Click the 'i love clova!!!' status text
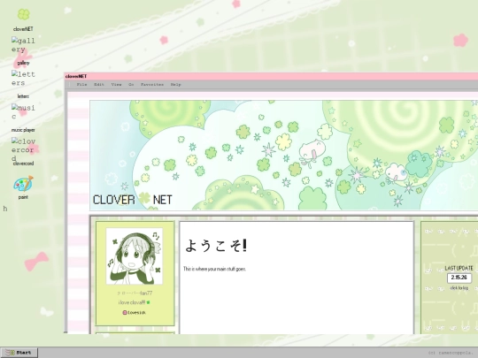The image size is (478, 358). click(x=131, y=302)
